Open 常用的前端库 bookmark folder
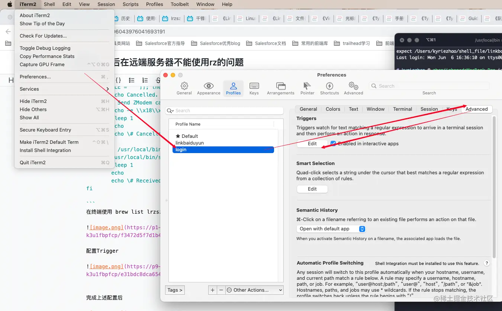The height and width of the screenshot is (311, 502). (310, 43)
